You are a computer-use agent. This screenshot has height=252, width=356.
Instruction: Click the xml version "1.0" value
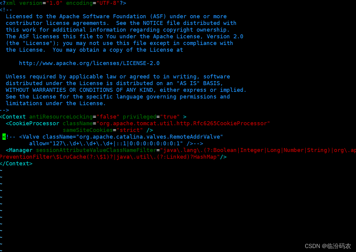(54, 3)
